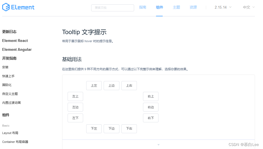
Task: Open the 组件 navigation tab
Action: (x=159, y=7)
